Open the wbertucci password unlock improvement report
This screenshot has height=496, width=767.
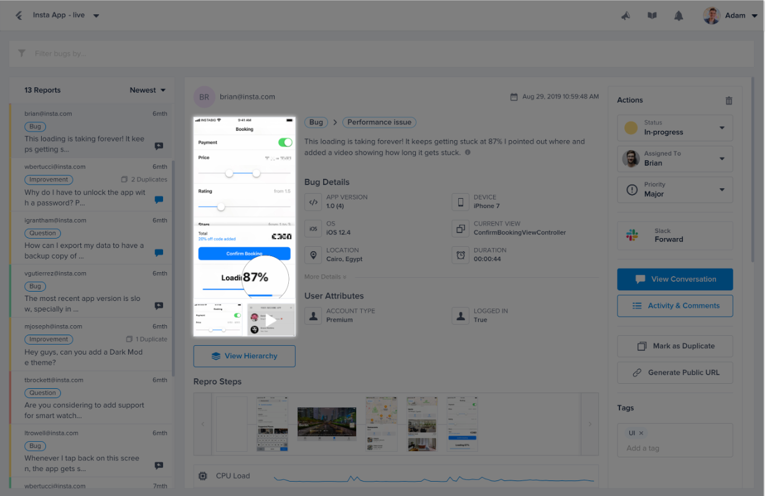(x=92, y=184)
